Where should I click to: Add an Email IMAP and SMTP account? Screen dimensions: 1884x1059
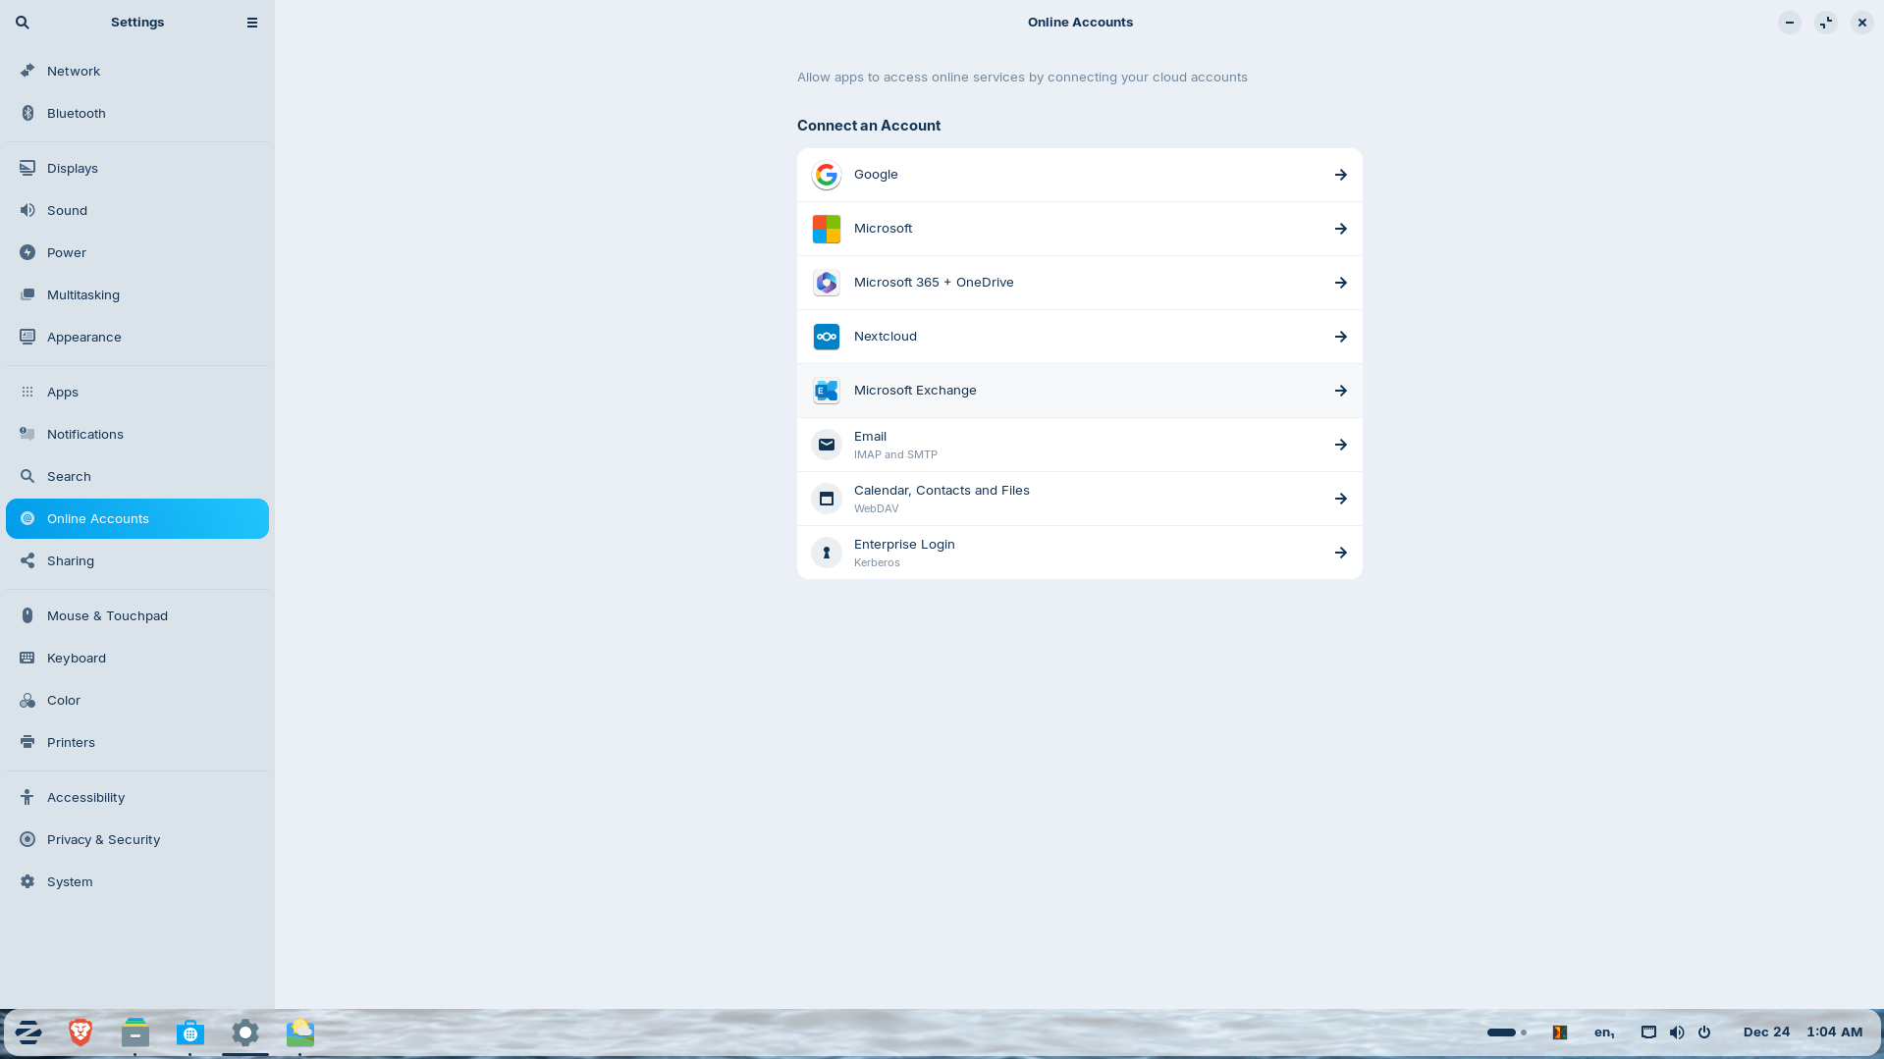1079,444
